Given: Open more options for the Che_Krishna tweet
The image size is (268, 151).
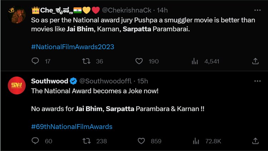Looking at the screenshot, I should click(257, 10).
